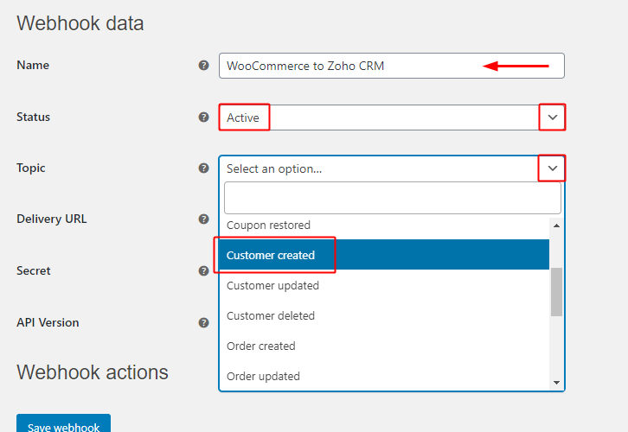Click the Topic field label
Screen dimensions: 628x432
coord(31,168)
